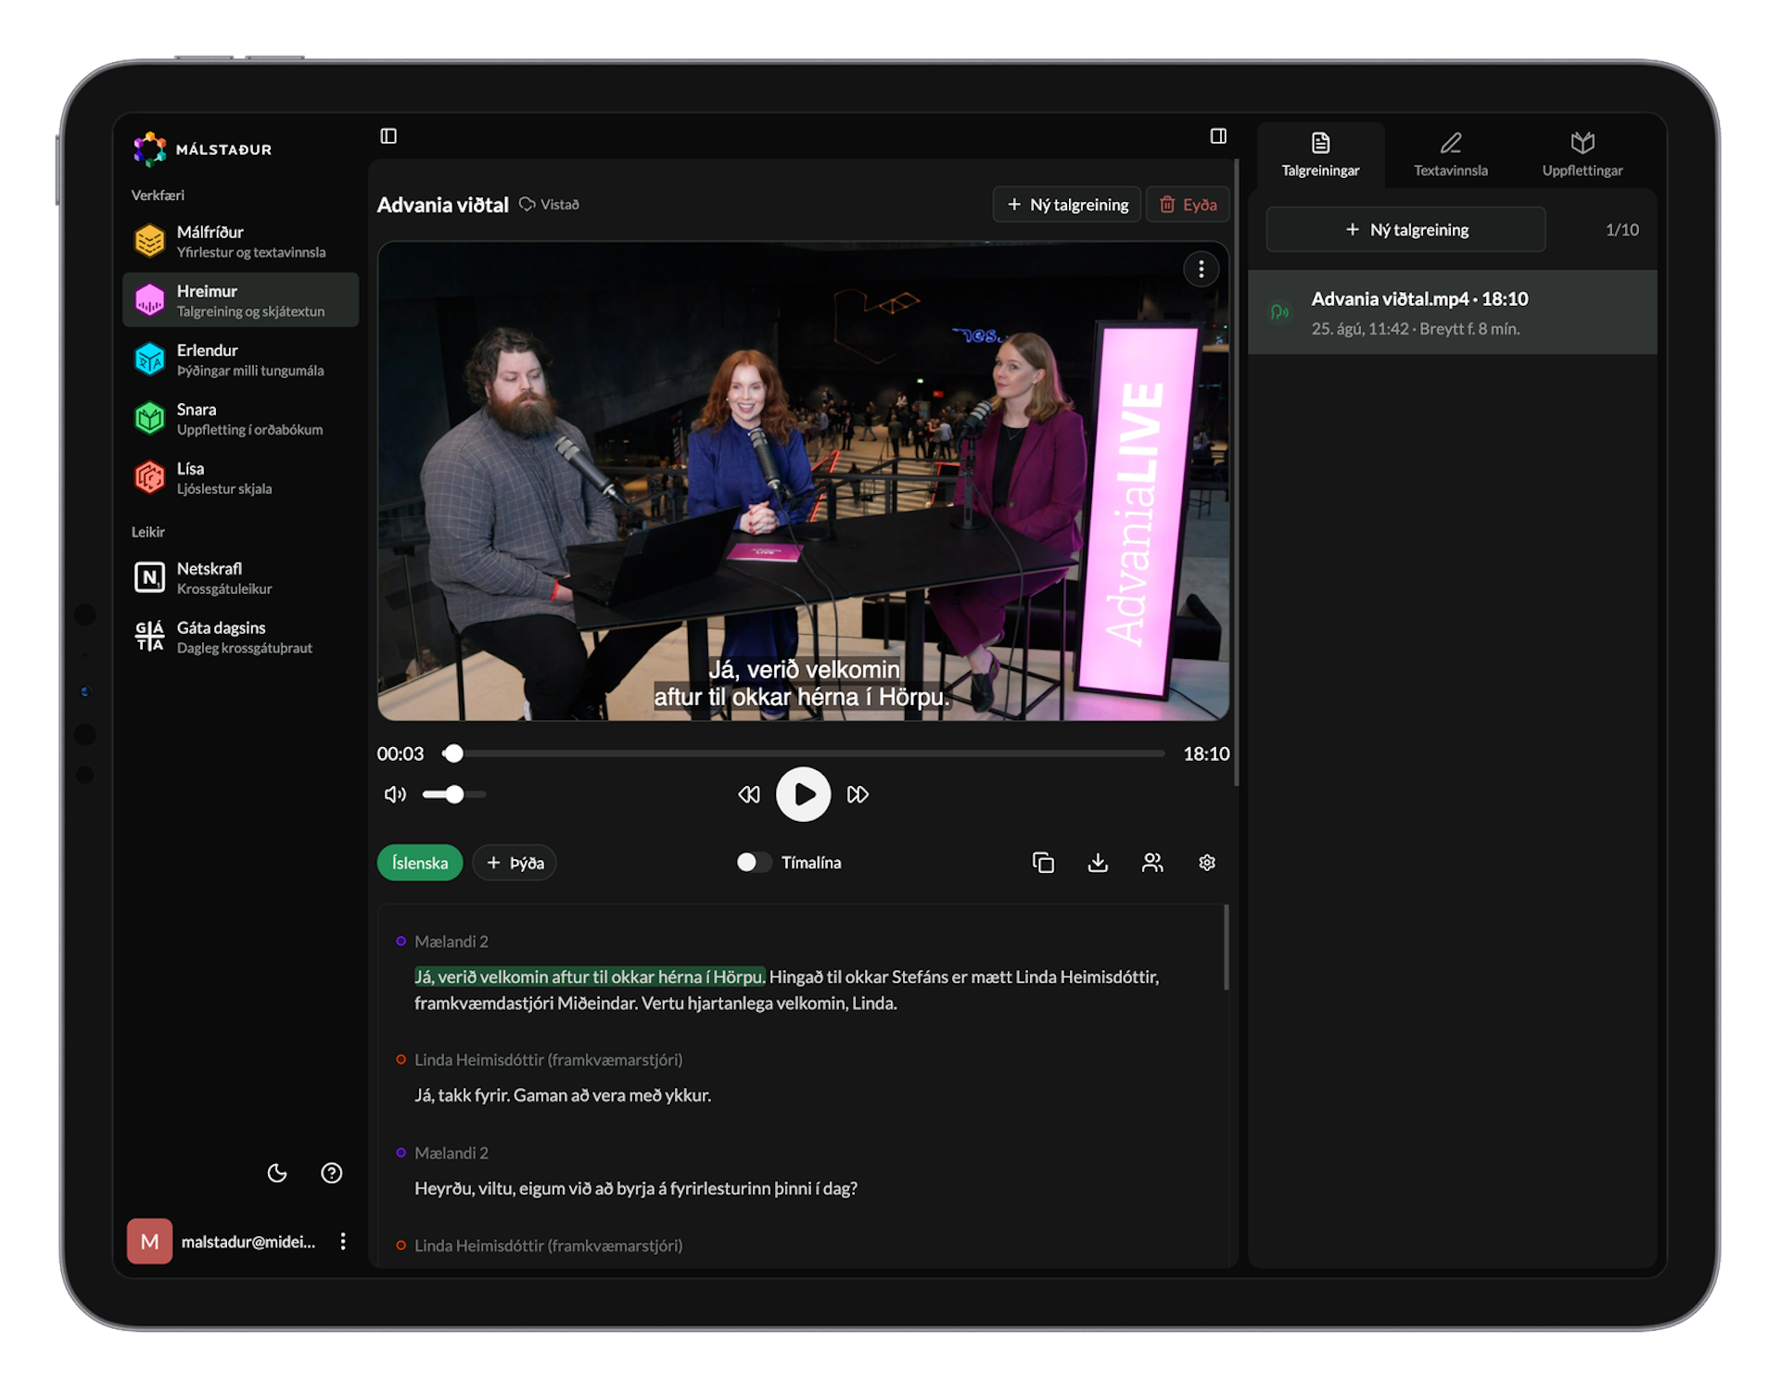Click Ný talgreining above the video
The width and height of the screenshot is (1780, 1391).
point(1067,205)
